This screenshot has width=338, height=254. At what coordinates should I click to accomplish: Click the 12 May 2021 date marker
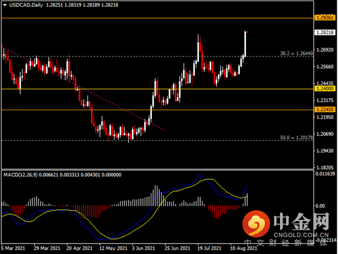(113, 248)
